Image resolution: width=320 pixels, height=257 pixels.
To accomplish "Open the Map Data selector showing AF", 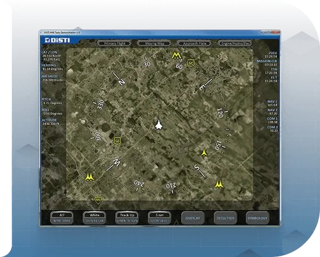I will (x=62, y=217).
